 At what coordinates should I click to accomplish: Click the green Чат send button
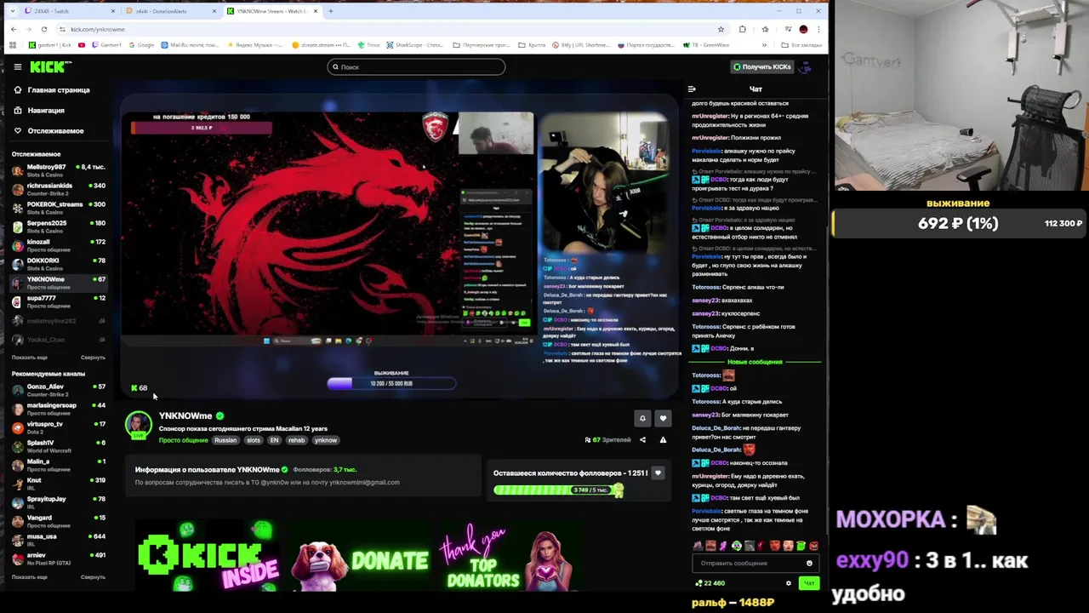[809, 583]
